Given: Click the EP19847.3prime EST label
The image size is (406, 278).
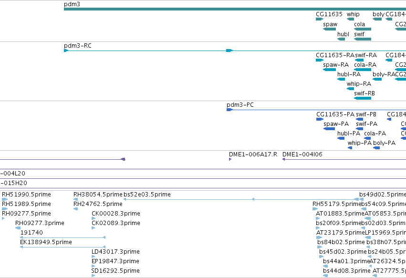Looking at the screenshot, I should 115,261.
